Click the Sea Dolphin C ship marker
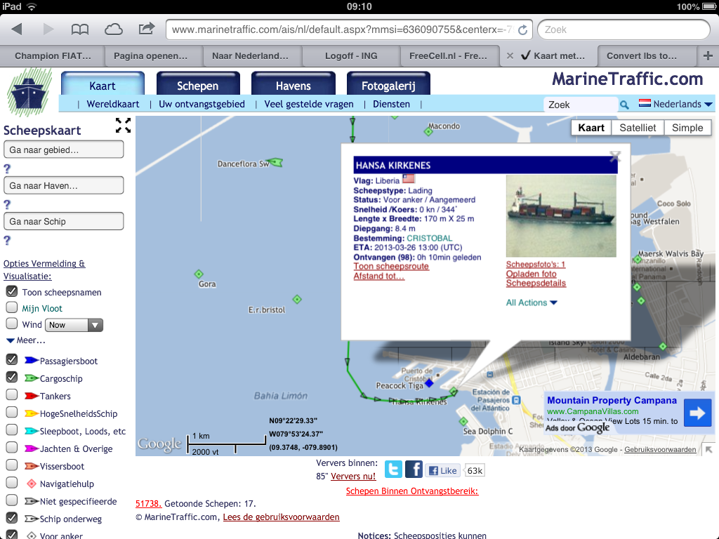719x539 pixels. click(463, 421)
